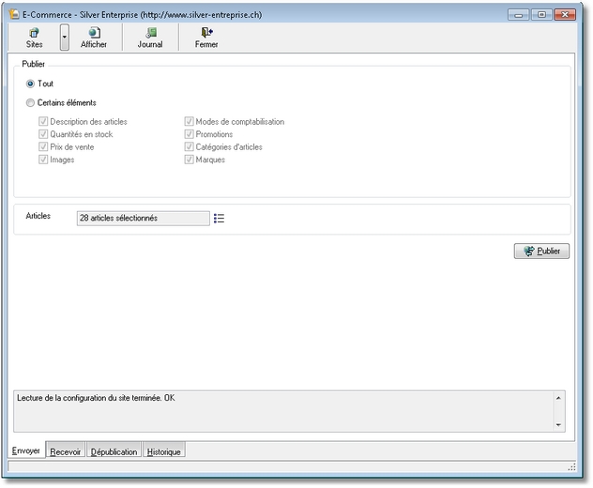Screen dimensions: 593x488
Task: Toggle Description des articles checkbox
Action: tap(43, 122)
